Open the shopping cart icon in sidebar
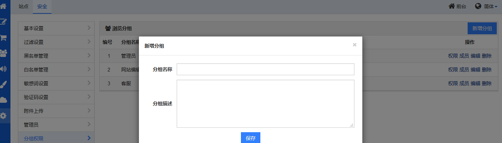The image size is (502, 143). [x=3, y=38]
